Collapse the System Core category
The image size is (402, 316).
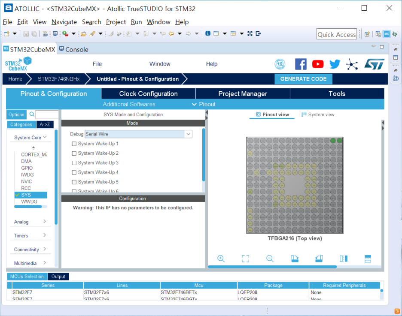(x=45, y=137)
